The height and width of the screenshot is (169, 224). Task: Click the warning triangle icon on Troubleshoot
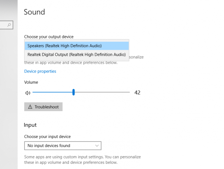(x=30, y=107)
